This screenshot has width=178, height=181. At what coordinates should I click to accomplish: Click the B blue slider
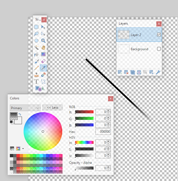coord(84,125)
